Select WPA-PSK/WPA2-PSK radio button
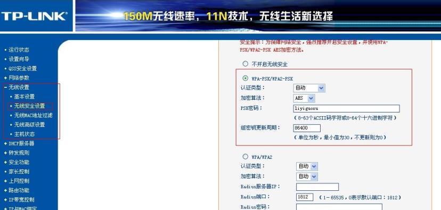 245,78
